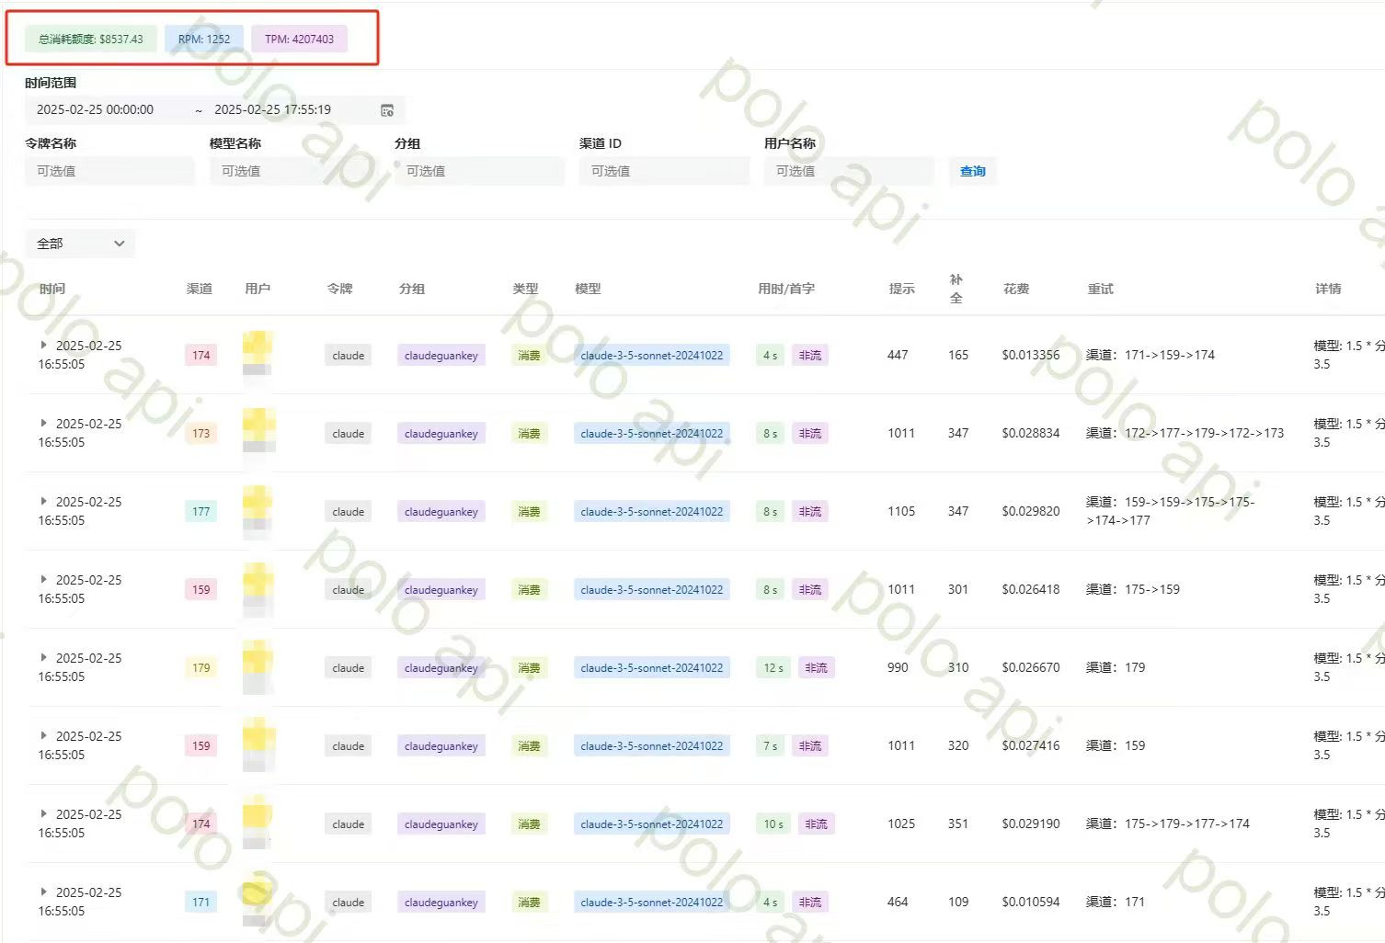Expand the log row costing $0.028834
The height and width of the screenshot is (943, 1385).
(x=43, y=424)
